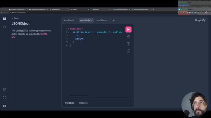Click the horizontal scrollbar in query editor

click(x=79, y=96)
